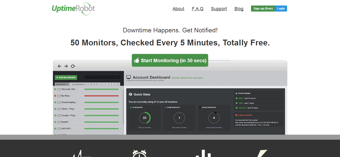Image resolution: width=340 pixels, height=157 pixels.
Task: Click the red uptime bar for My Blog
Action: 101,96
